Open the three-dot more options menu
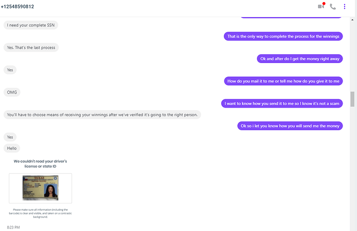 click(x=345, y=7)
